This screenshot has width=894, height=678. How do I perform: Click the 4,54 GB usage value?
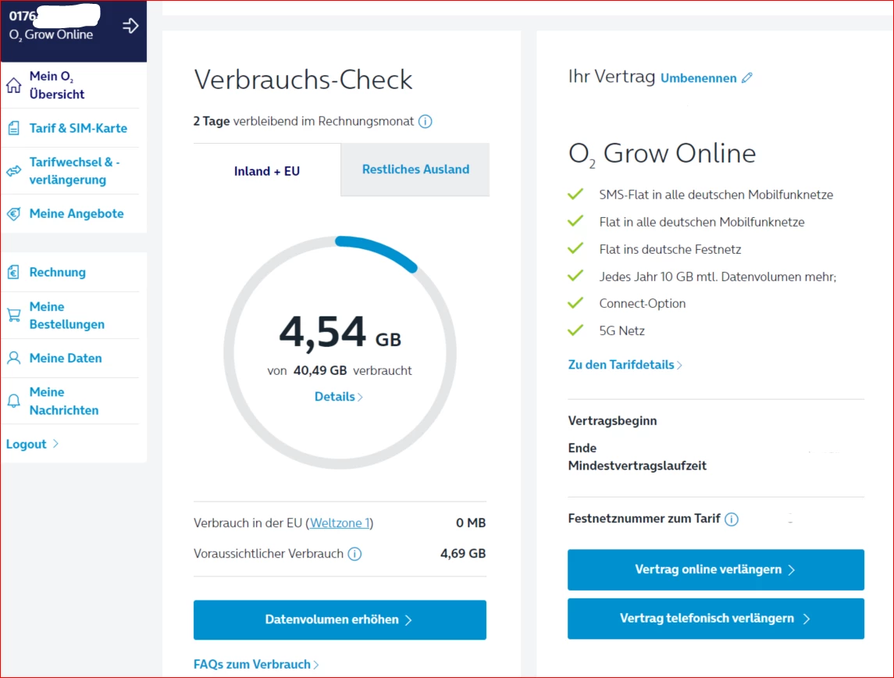pyautogui.click(x=340, y=332)
